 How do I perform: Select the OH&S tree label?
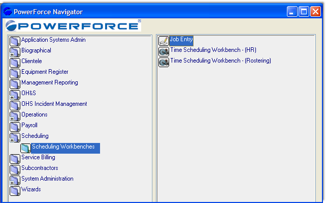(29, 93)
